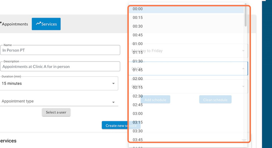272x148 pixels.
Task: Choose 02:45 from the list
Action: [186, 105]
